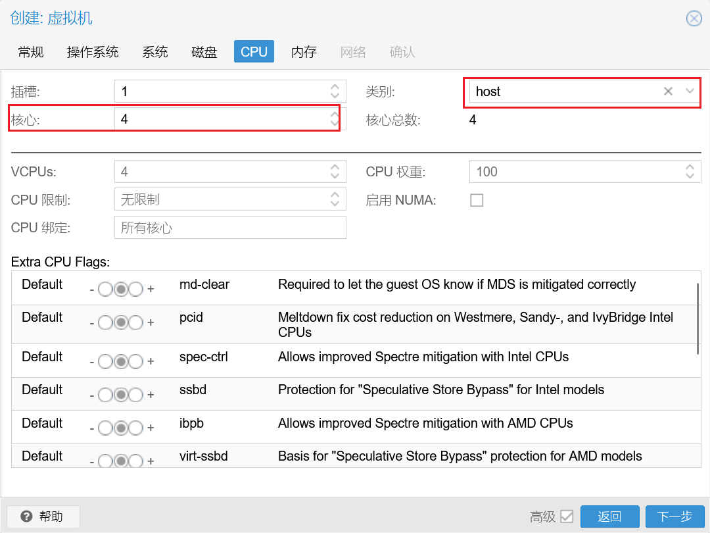Turn ssbd flag off (left radio)

point(105,395)
